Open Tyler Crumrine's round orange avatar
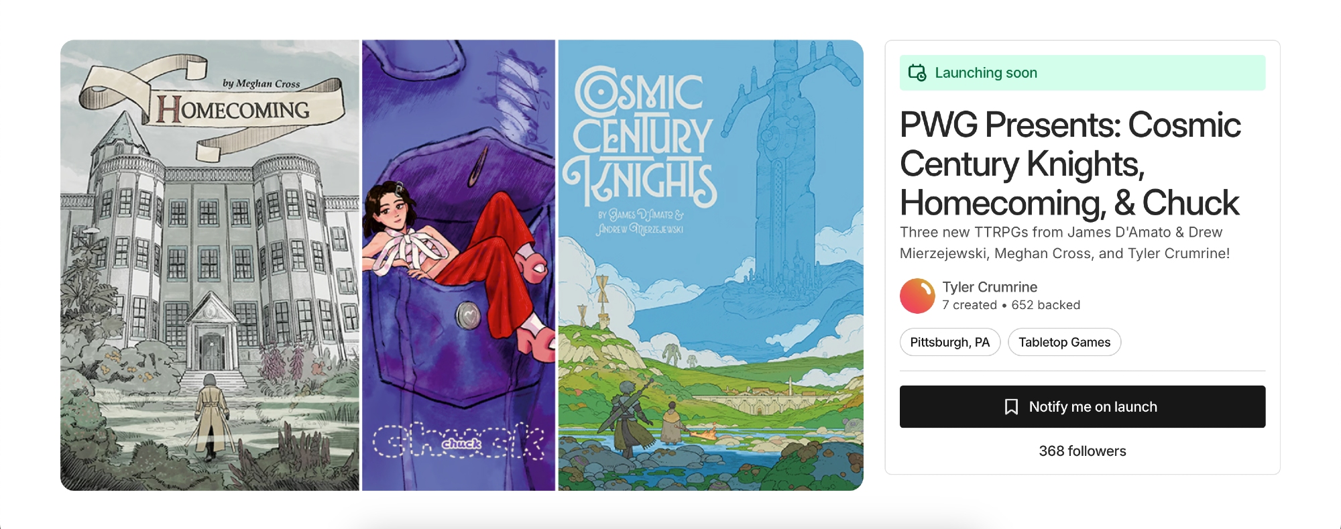The image size is (1341, 529). click(x=917, y=296)
